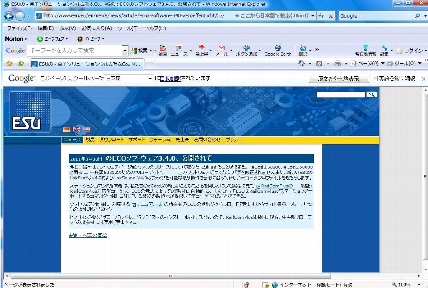Screen dimensions: 428x288
Task: Click the Print icon
Action: pos(338,64)
